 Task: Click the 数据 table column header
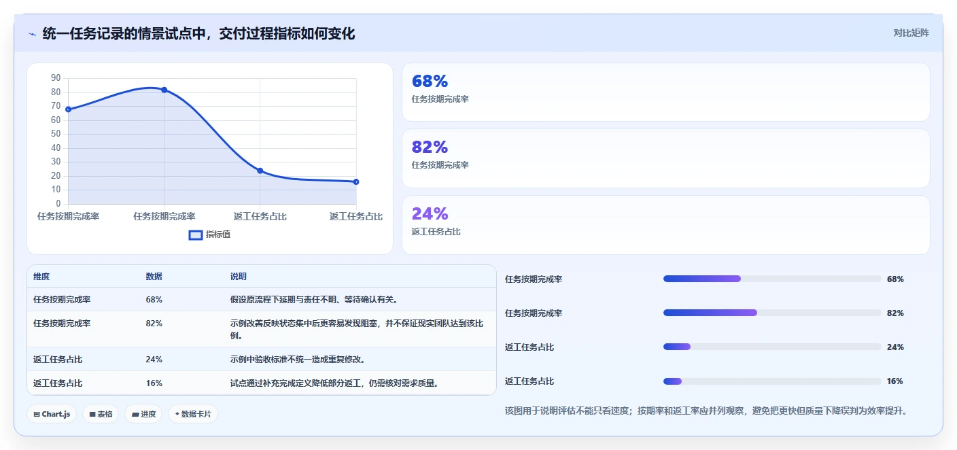coord(154,277)
